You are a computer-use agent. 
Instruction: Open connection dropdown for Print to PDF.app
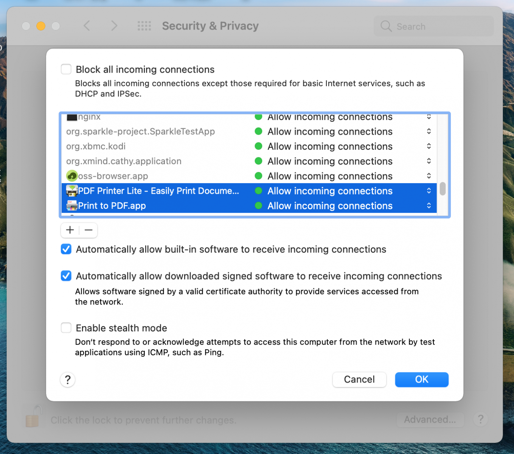pos(429,205)
